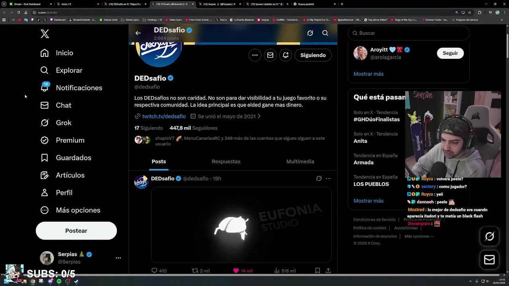Viewport: 509px width, 286px height.
Task: Click the reply icon with 410 replies
Action: (154, 271)
